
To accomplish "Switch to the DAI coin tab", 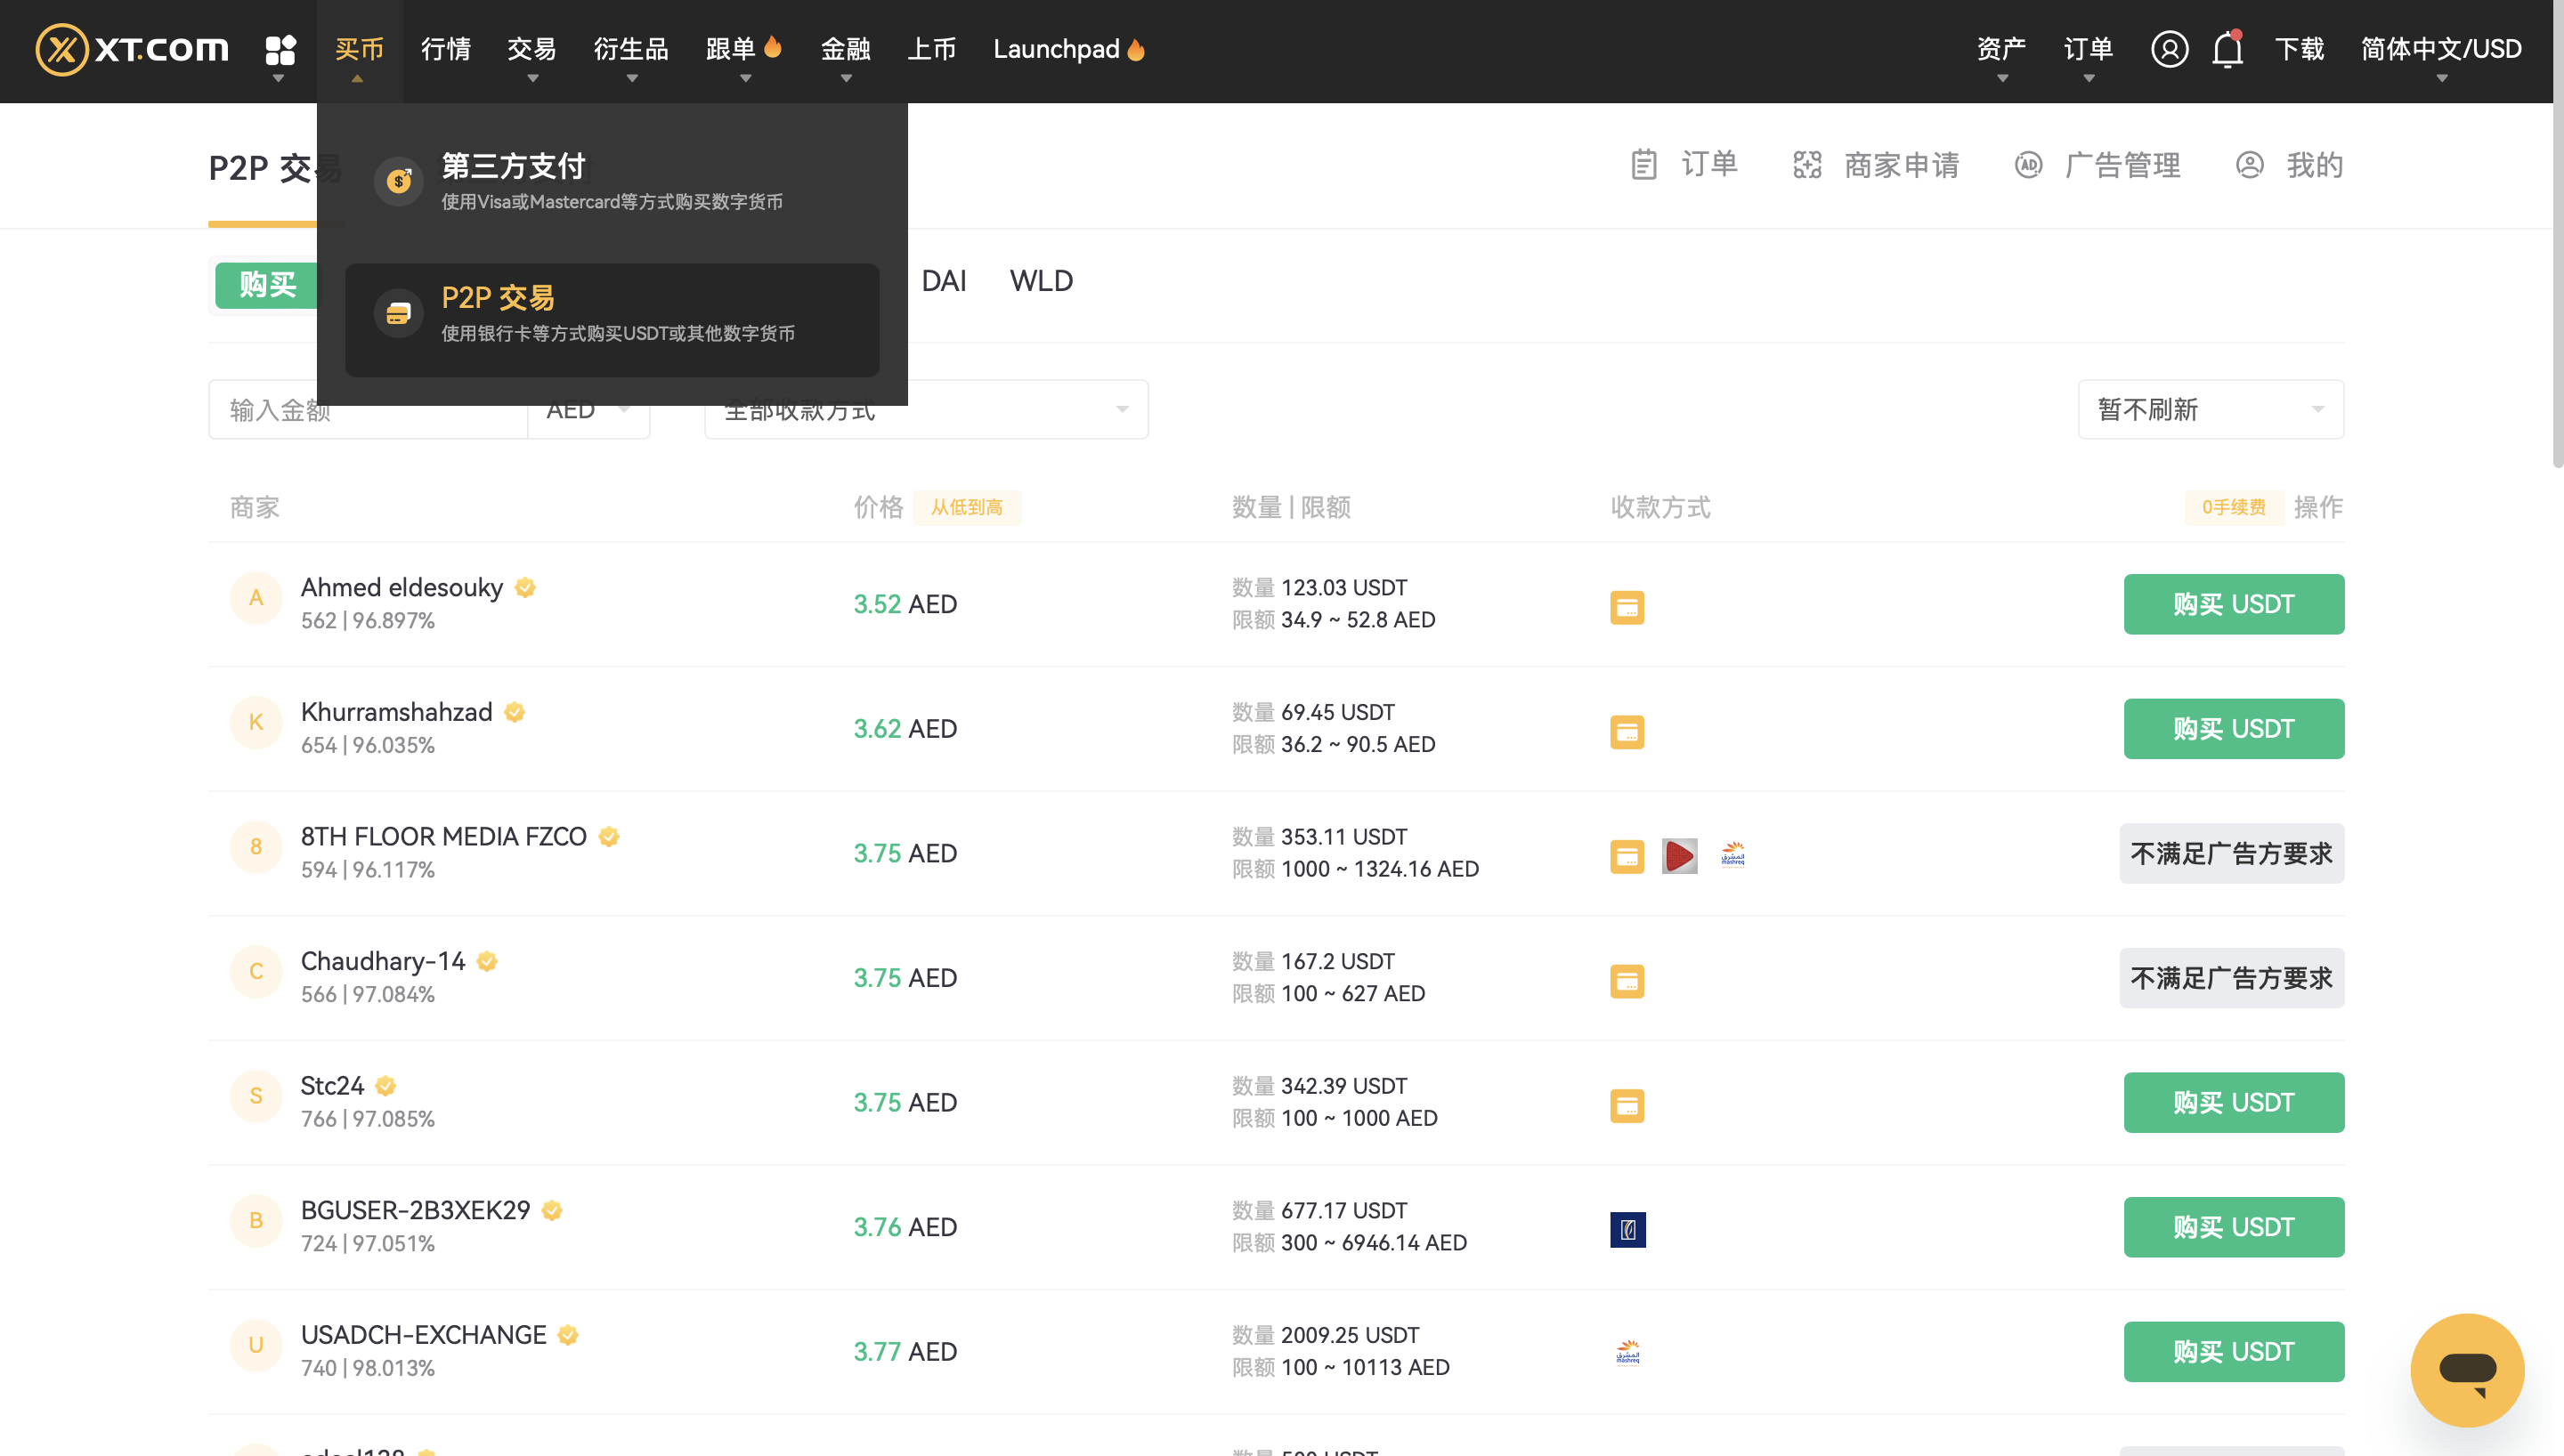I will (x=943, y=281).
